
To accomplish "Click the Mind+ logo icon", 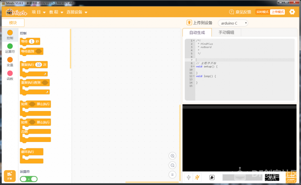I will (x=16, y=12).
